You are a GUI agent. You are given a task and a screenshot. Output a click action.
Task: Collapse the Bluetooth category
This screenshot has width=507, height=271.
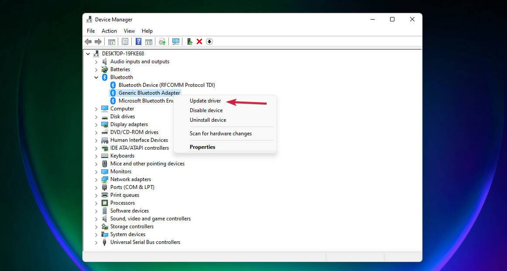coord(96,77)
